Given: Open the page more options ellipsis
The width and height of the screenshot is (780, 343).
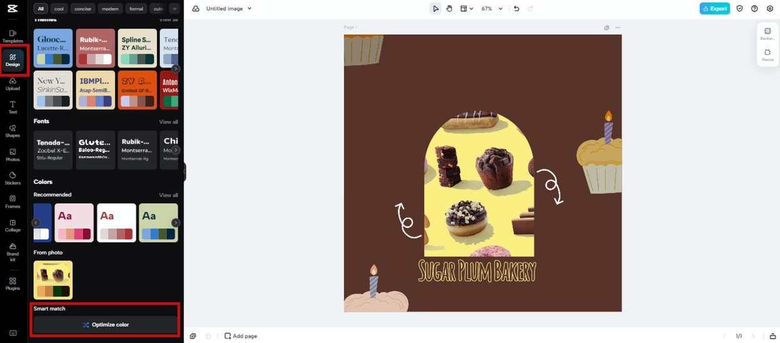Looking at the screenshot, I should coord(618,27).
